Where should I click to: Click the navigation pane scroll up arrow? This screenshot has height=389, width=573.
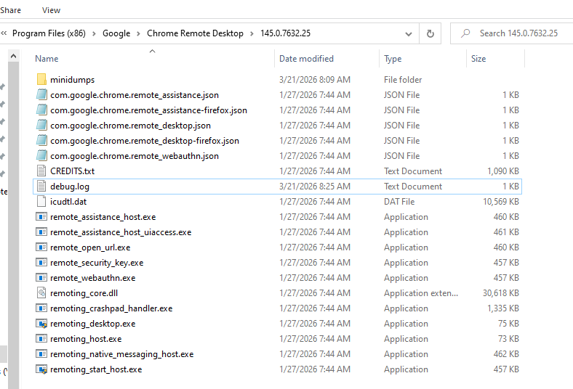(x=13, y=56)
